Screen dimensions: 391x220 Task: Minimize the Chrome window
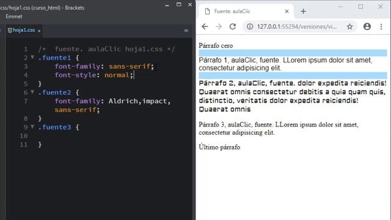[x=341, y=7]
